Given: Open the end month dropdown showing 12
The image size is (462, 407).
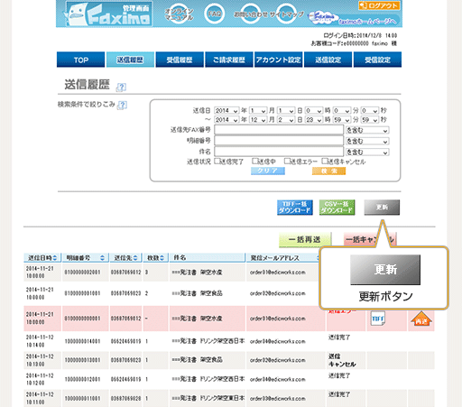Looking at the screenshot, I should [258, 120].
